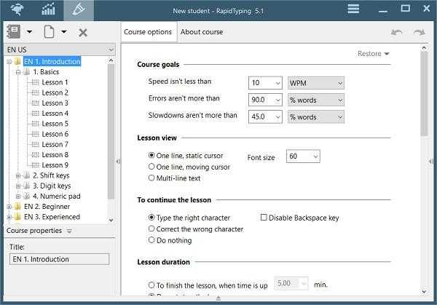Switch to the Course options tab
The height and width of the screenshot is (305, 437).
148,32
